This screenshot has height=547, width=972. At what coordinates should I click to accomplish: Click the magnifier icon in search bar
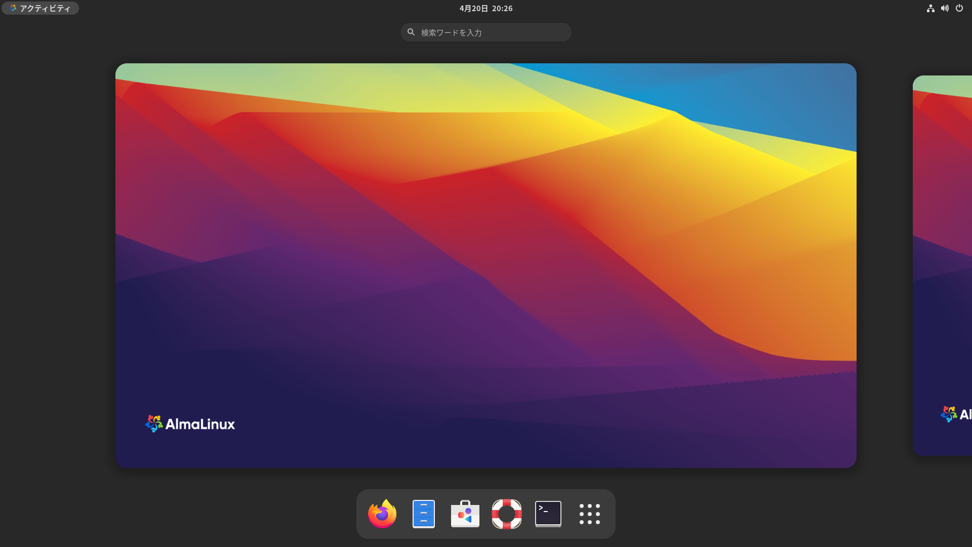point(411,32)
